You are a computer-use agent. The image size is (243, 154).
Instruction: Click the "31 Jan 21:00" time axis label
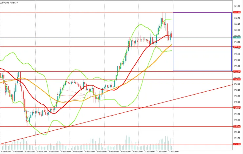(173, 152)
